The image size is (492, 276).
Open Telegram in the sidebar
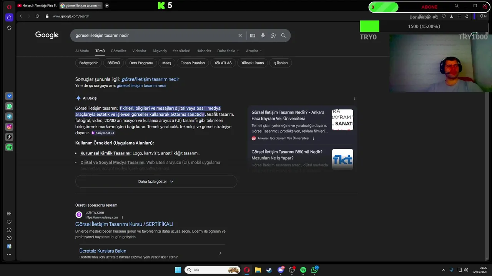click(9, 117)
